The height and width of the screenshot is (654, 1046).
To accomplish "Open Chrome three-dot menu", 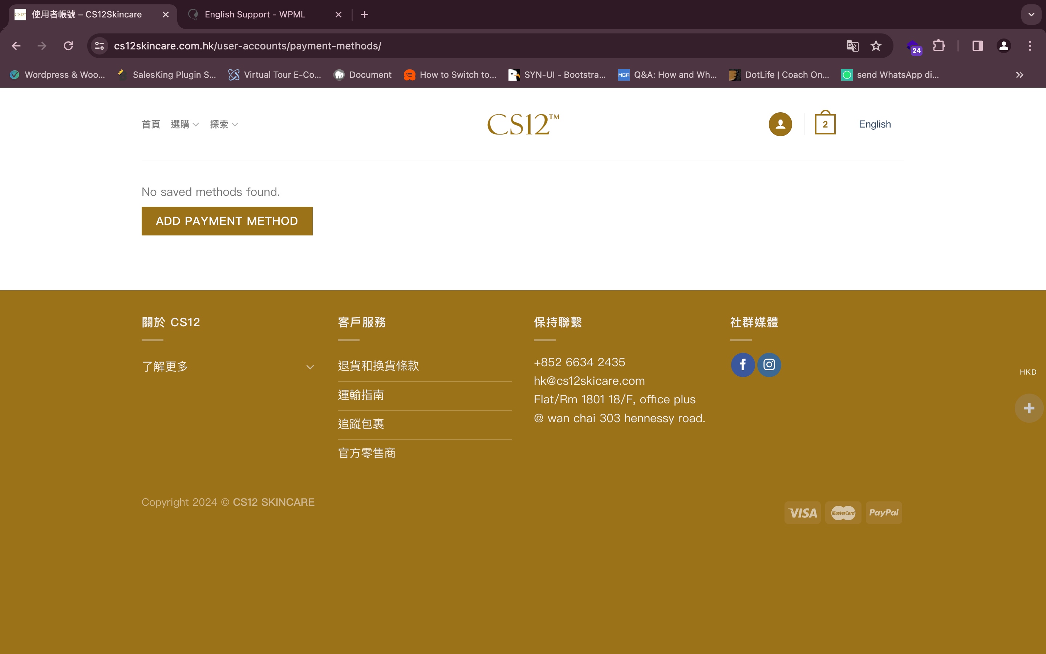I will point(1030,46).
